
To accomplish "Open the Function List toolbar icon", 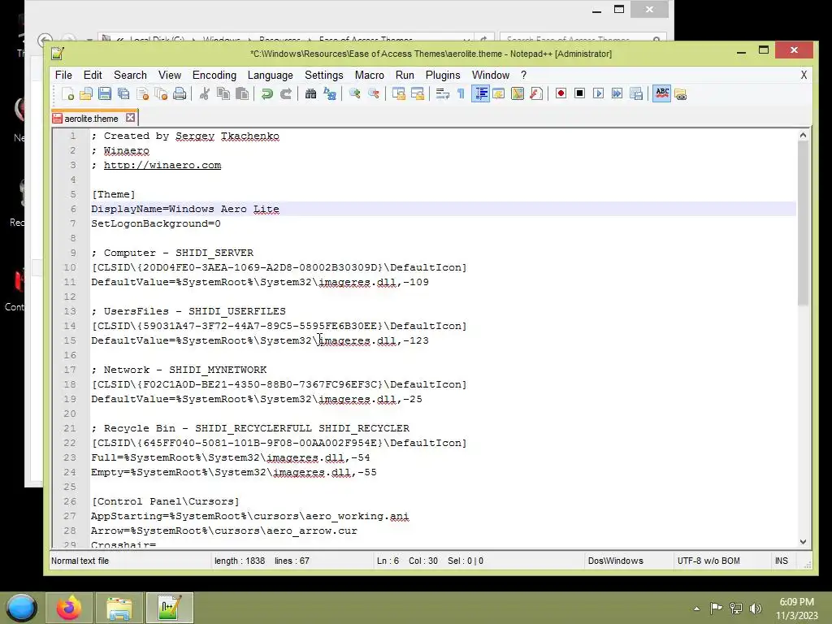I will 536,94.
